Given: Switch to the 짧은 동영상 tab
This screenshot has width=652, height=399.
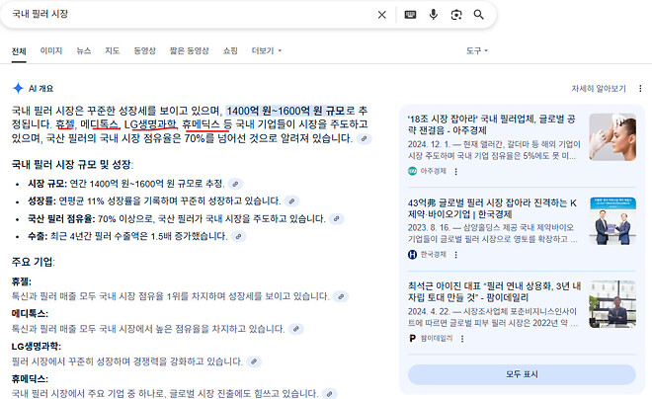Looking at the screenshot, I should click(190, 50).
